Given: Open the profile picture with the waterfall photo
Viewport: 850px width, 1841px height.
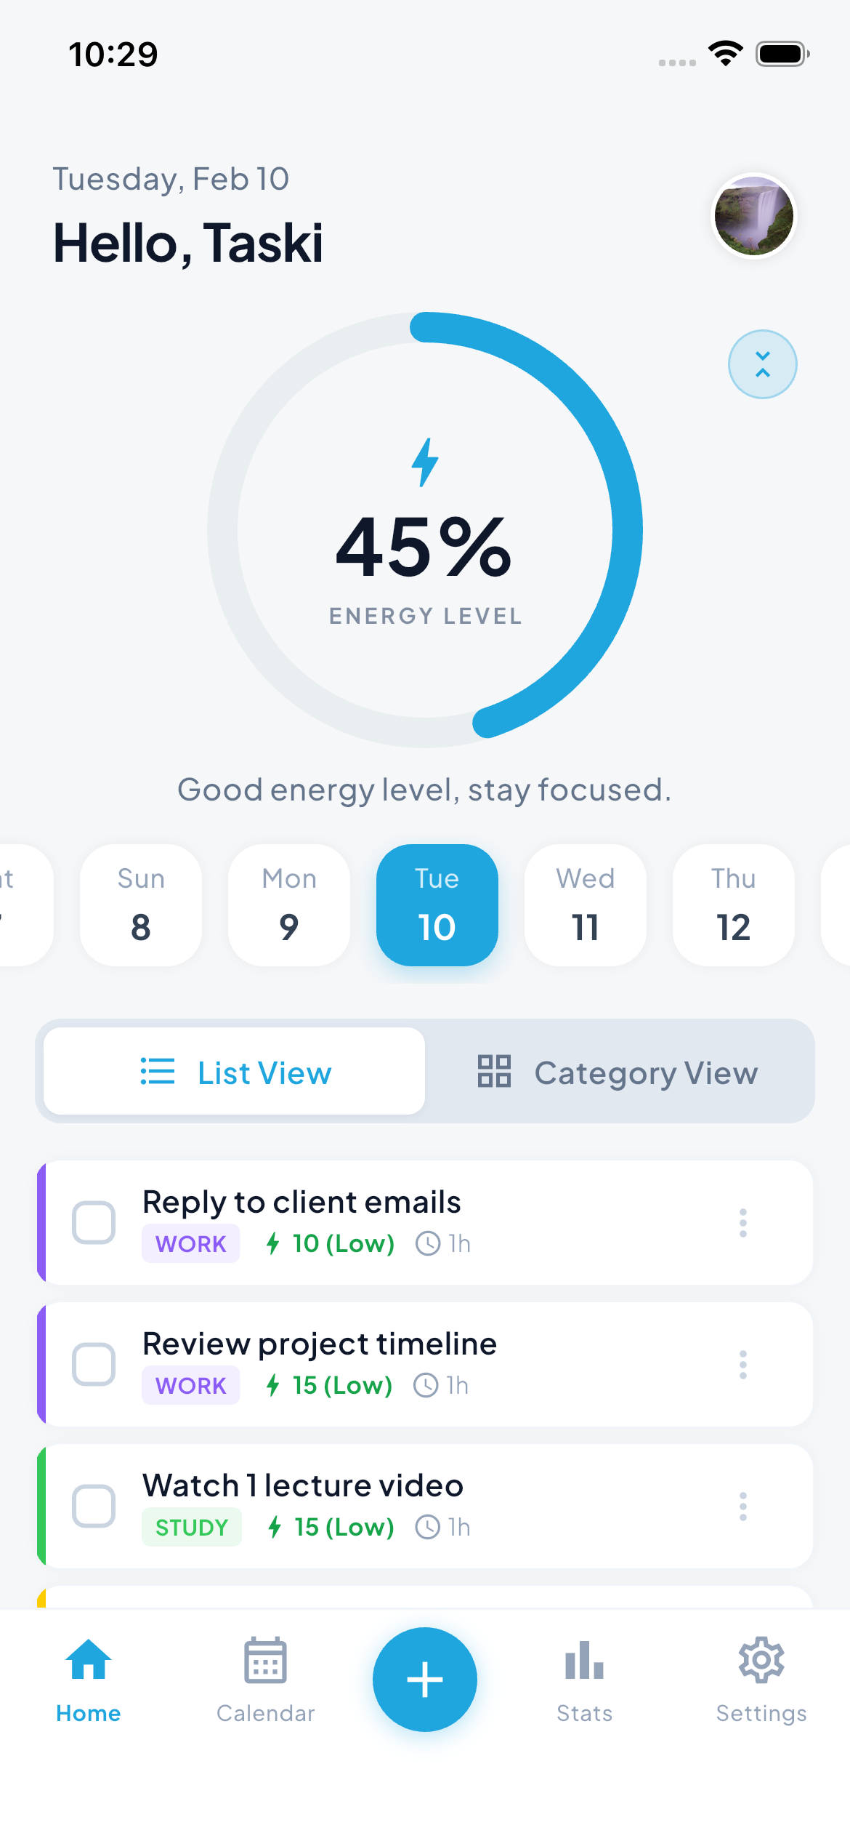Looking at the screenshot, I should pyautogui.click(x=754, y=216).
